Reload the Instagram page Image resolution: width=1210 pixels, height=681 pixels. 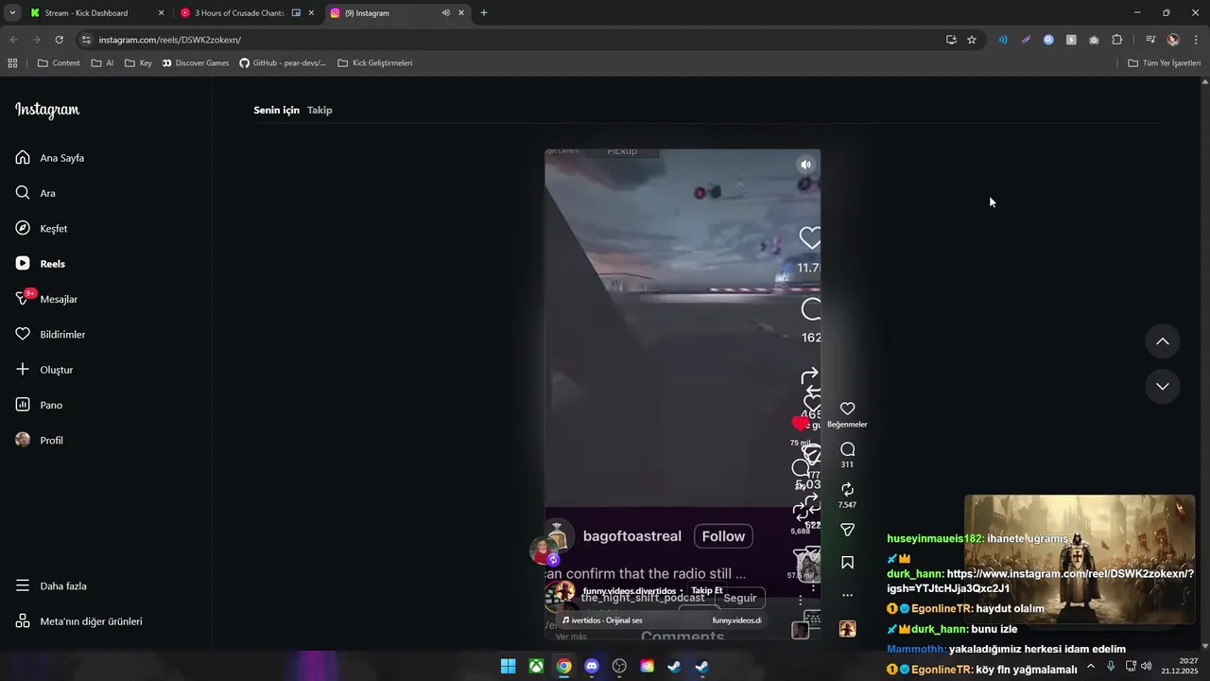pyautogui.click(x=59, y=40)
